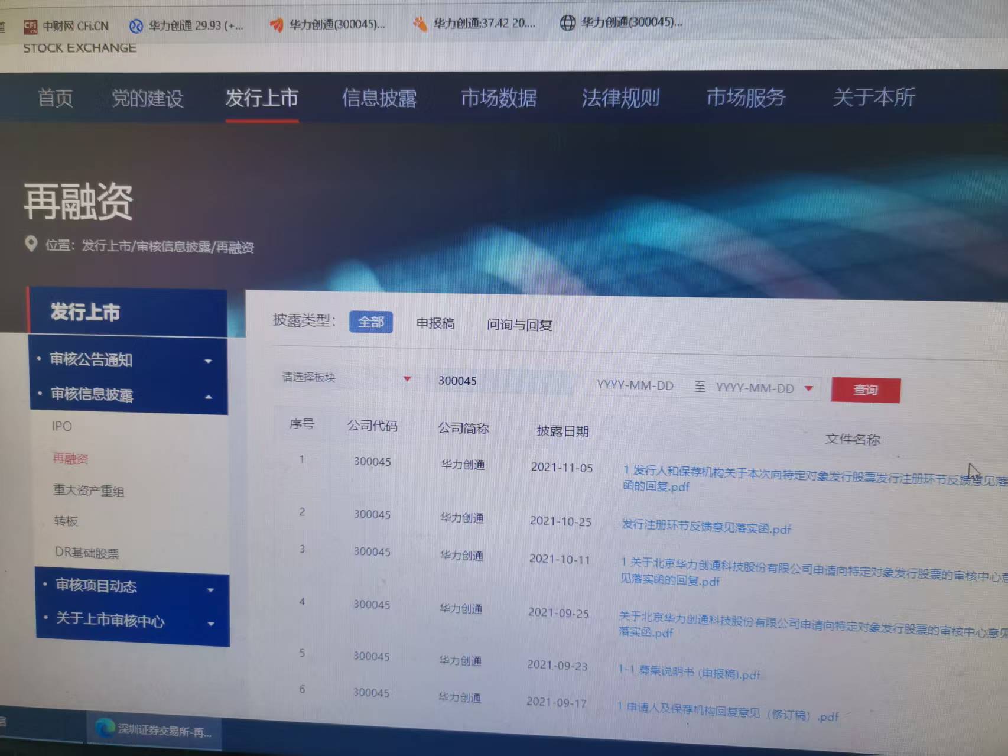1008x756 pixels.
Task: Open 转板 in the sidebar
Action: (x=66, y=521)
